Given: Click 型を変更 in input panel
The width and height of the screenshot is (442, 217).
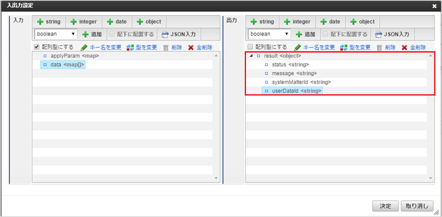Looking at the screenshot, I should (x=142, y=47).
